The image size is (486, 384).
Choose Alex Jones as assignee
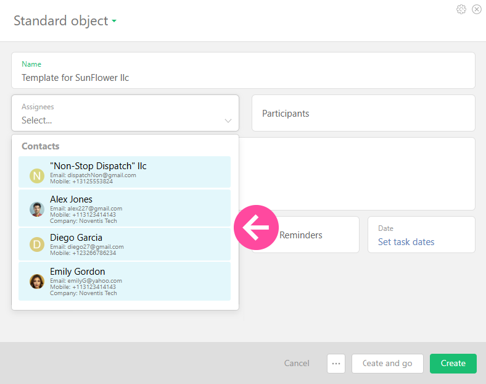(125, 208)
